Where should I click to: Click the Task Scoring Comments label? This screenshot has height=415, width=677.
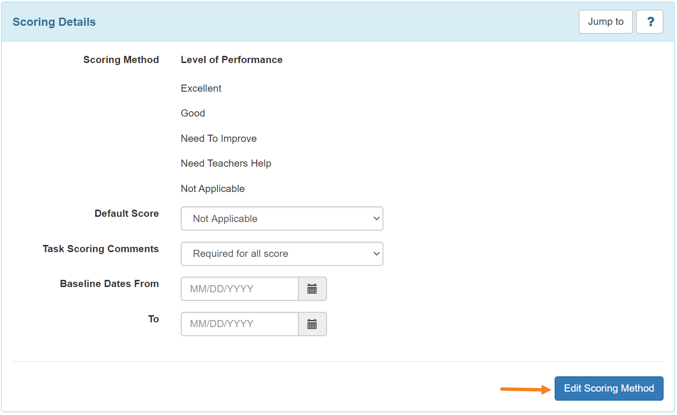(100, 249)
